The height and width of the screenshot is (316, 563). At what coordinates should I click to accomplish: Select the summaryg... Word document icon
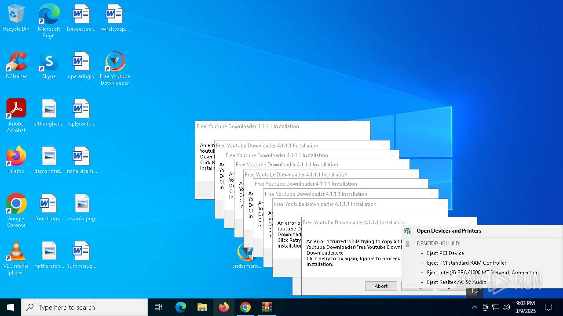click(x=82, y=255)
